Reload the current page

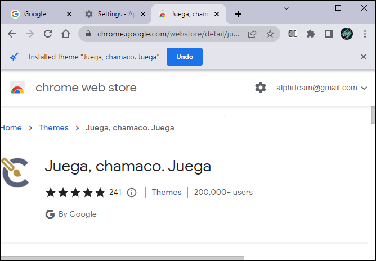click(x=48, y=34)
